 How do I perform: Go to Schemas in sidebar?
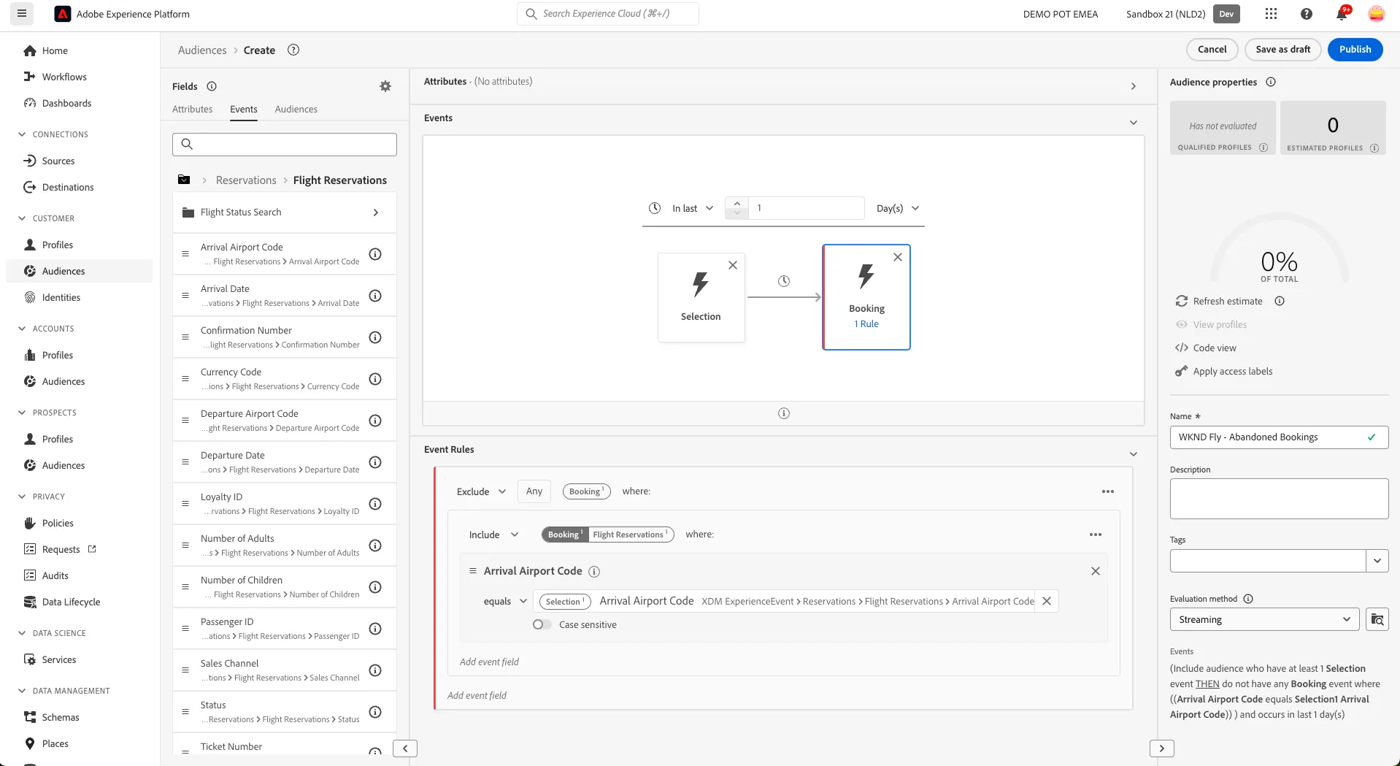[x=61, y=717]
